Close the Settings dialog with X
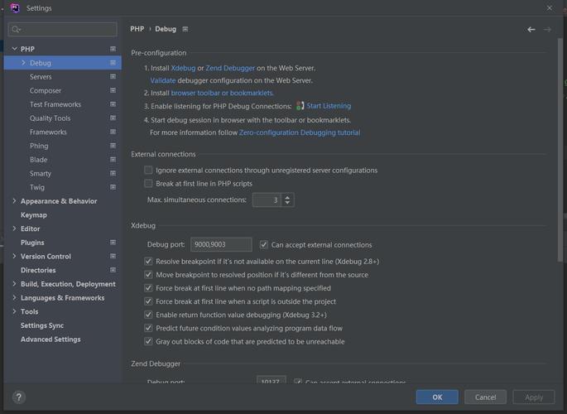 550,7
